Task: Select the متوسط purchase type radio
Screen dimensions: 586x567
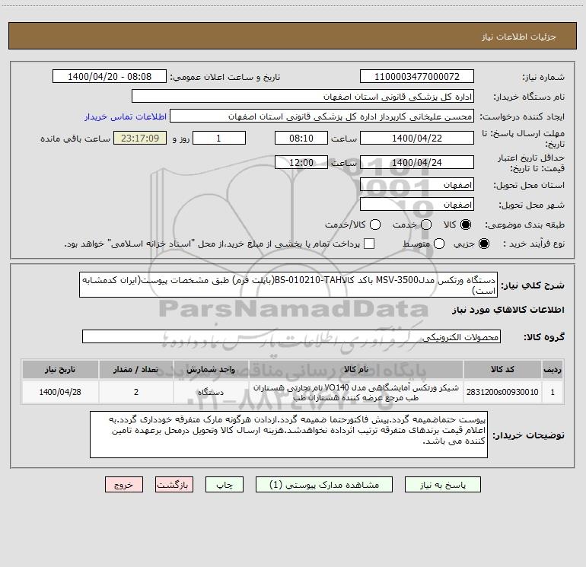Action: point(439,244)
